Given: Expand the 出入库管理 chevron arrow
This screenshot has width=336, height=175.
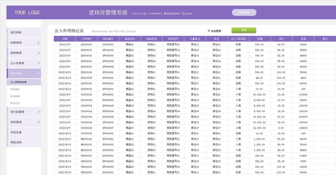Looking at the screenshot, I should [x=38, y=63].
